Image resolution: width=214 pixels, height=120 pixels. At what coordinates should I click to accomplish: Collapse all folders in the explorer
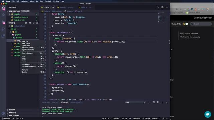click(37, 23)
